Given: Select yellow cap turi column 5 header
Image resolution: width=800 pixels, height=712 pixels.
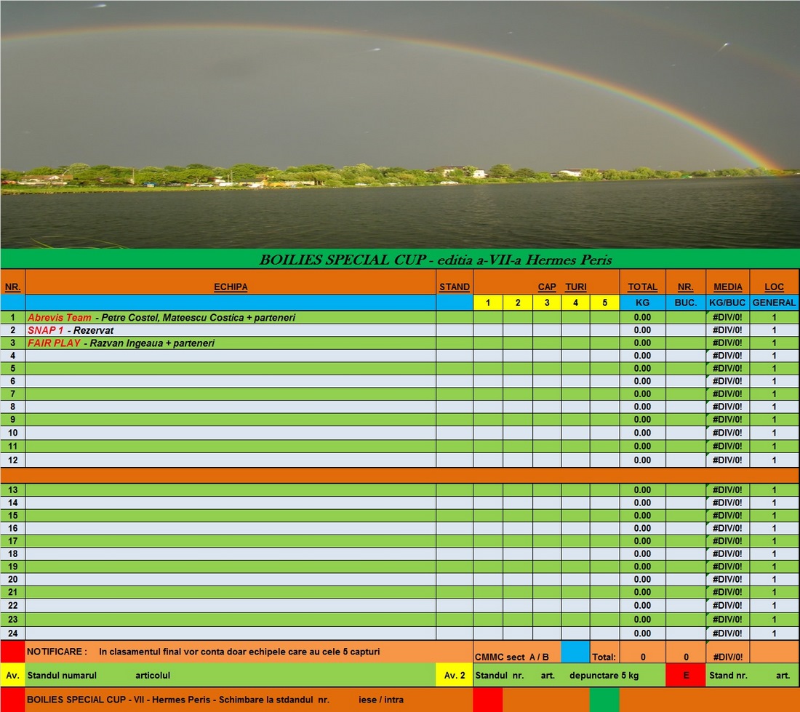Looking at the screenshot, I should pyautogui.click(x=604, y=303).
